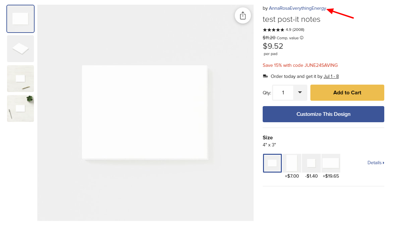Viewport: 393px width, 228px height.
Task: Click the share icon on product image
Action: (243, 15)
